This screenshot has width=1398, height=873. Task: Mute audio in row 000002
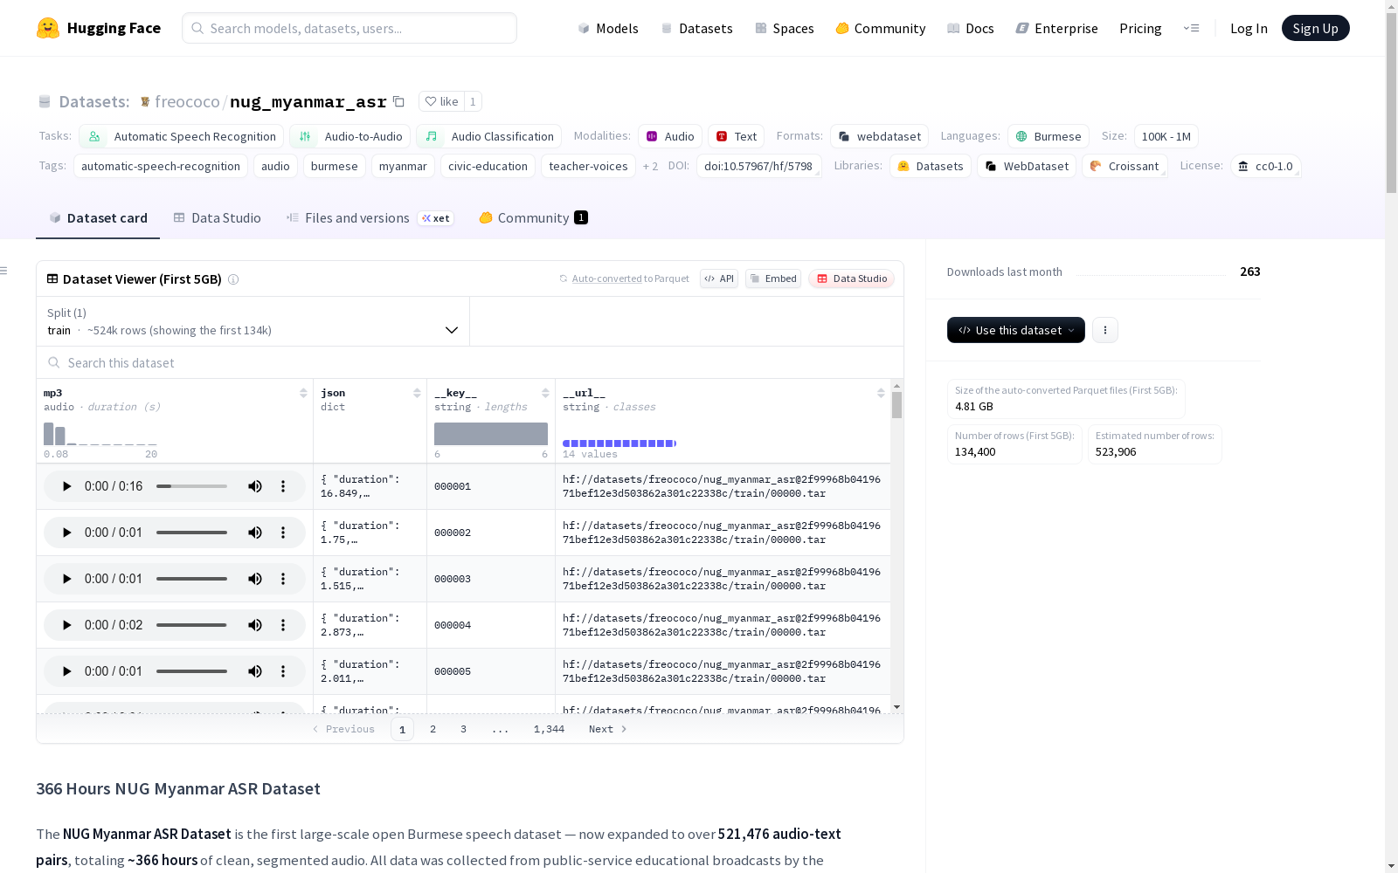255,533
